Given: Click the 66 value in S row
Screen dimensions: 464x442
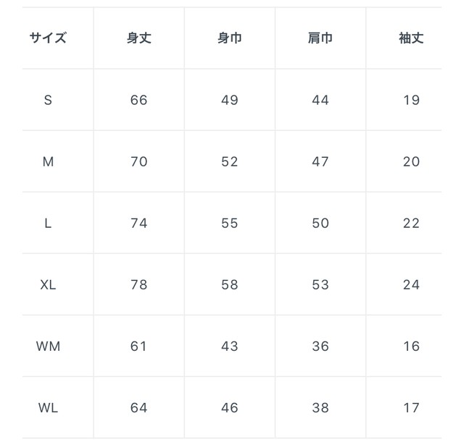Looking at the screenshot, I should coord(138,100).
